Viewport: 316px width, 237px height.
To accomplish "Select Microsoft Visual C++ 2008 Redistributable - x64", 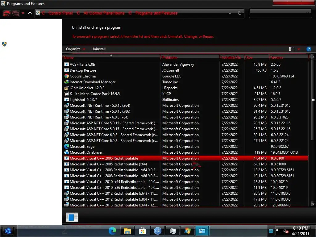I will (x=185, y=170).
